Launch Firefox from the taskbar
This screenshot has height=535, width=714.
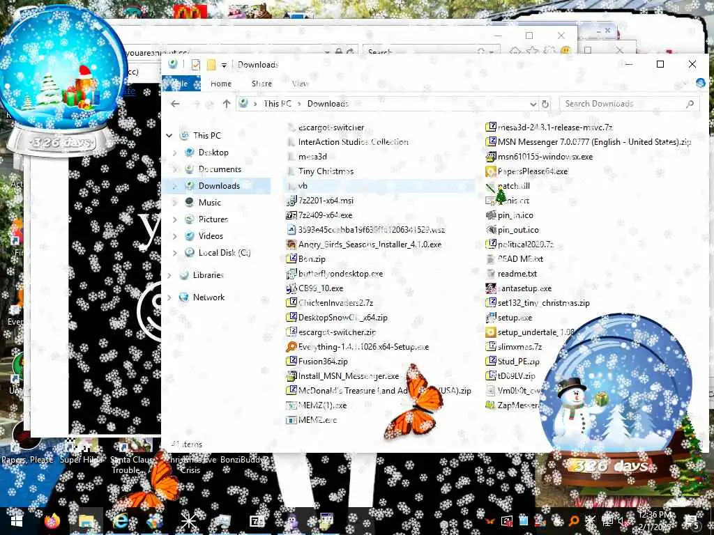point(52,521)
